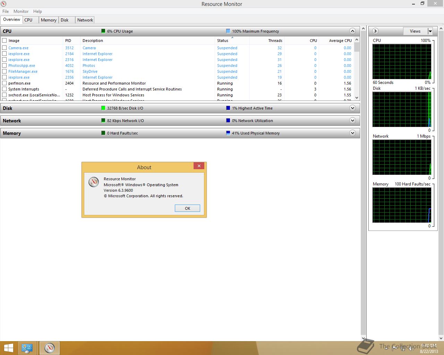Open the File menu
Viewport: 444px width, 355px height.
point(6,11)
